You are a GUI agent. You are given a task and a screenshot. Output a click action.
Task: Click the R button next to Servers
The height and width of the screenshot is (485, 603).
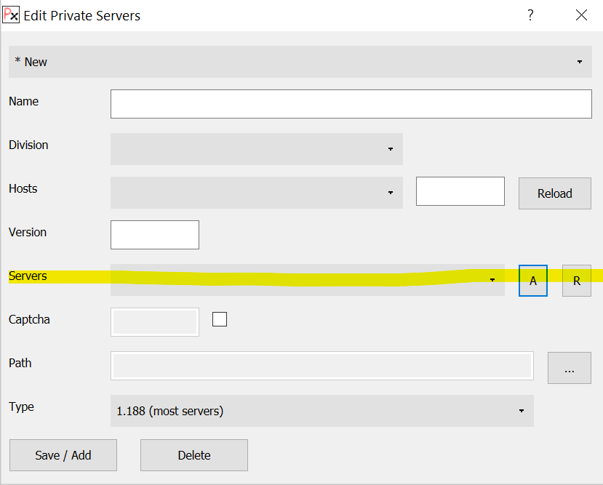tap(576, 281)
